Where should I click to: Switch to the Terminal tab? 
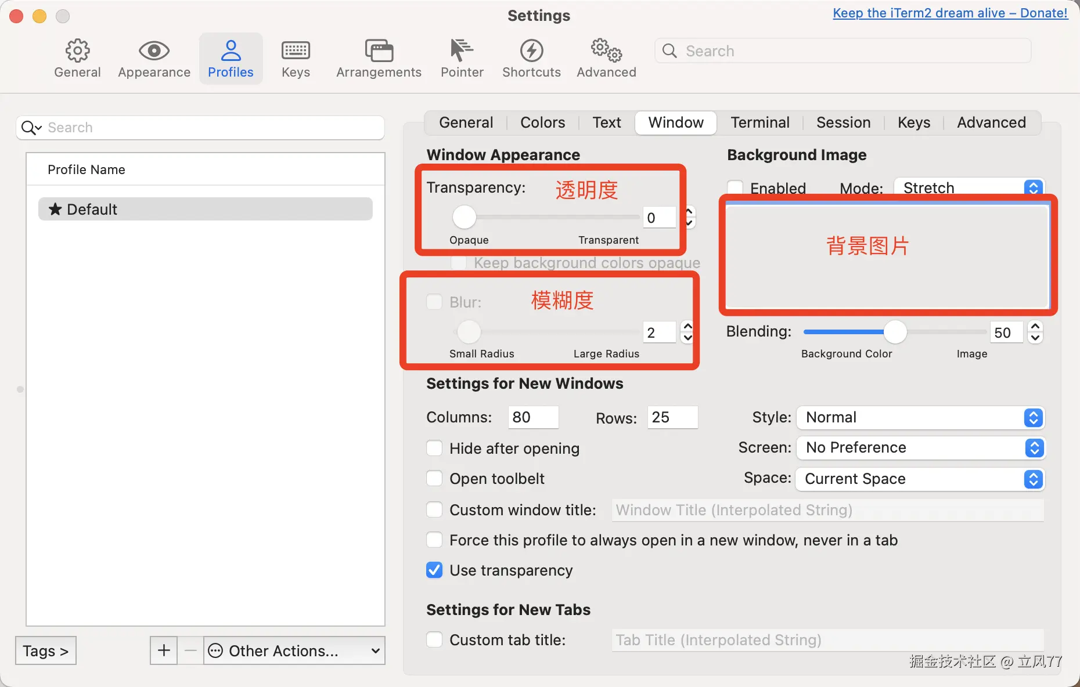point(760,122)
